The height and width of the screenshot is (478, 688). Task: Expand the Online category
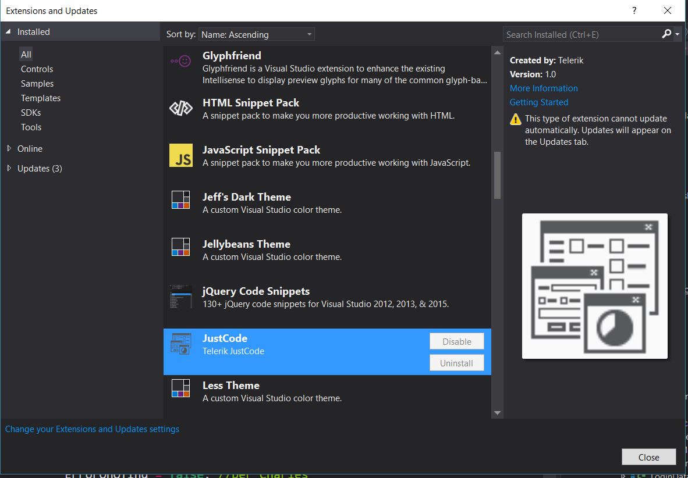tap(9, 148)
